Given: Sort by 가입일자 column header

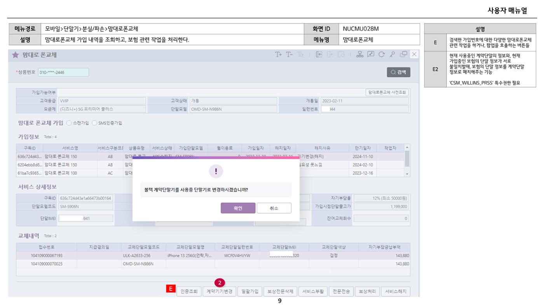Looking at the screenshot, I should (x=256, y=148).
